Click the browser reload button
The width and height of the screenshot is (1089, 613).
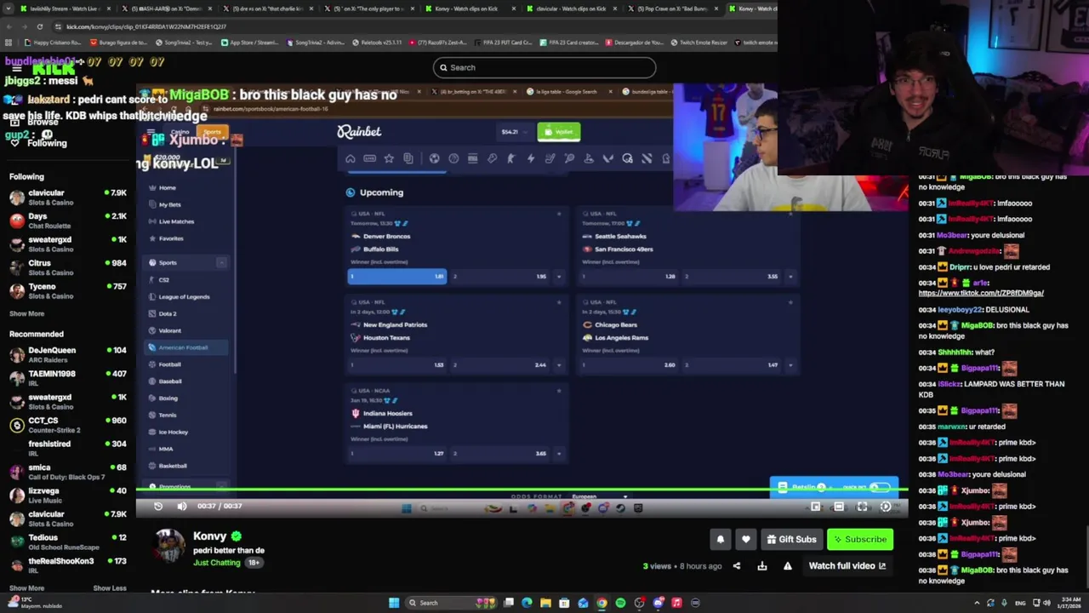[x=39, y=26]
